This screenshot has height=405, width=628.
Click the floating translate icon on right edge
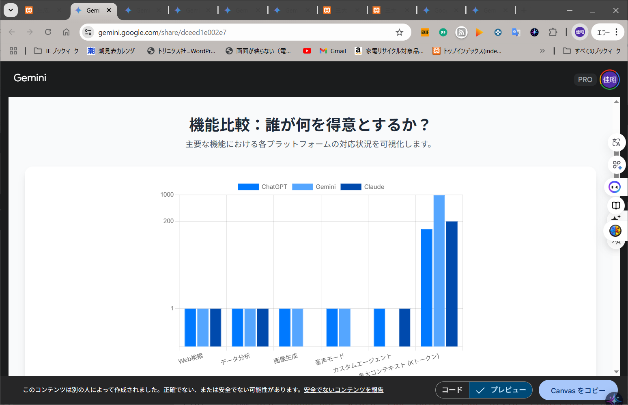(616, 143)
